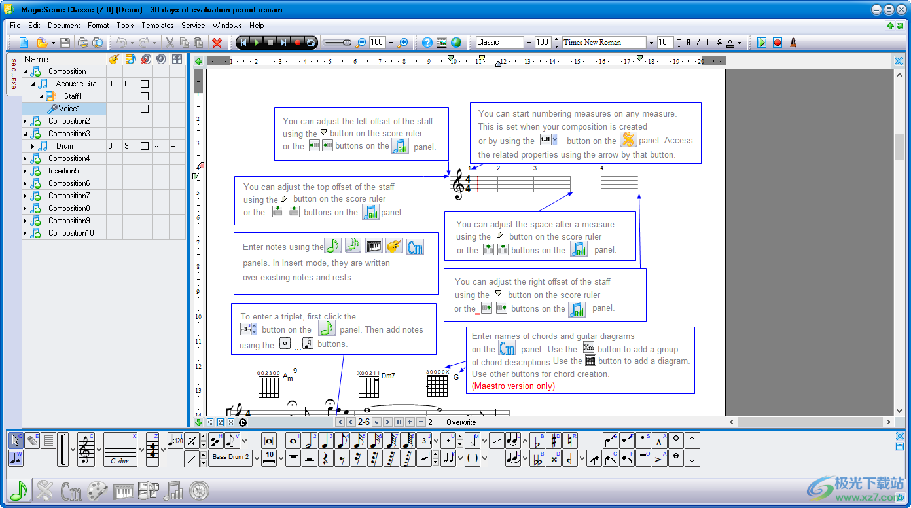Switch to the piano keyboard panel tab
911x508 pixels.
tap(124, 491)
